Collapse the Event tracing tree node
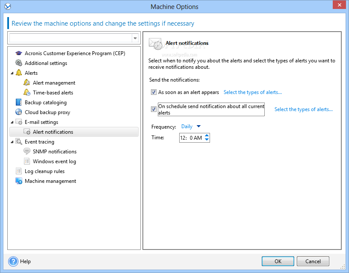Image resolution: width=349 pixels, height=273 pixels. pyautogui.click(x=12, y=142)
